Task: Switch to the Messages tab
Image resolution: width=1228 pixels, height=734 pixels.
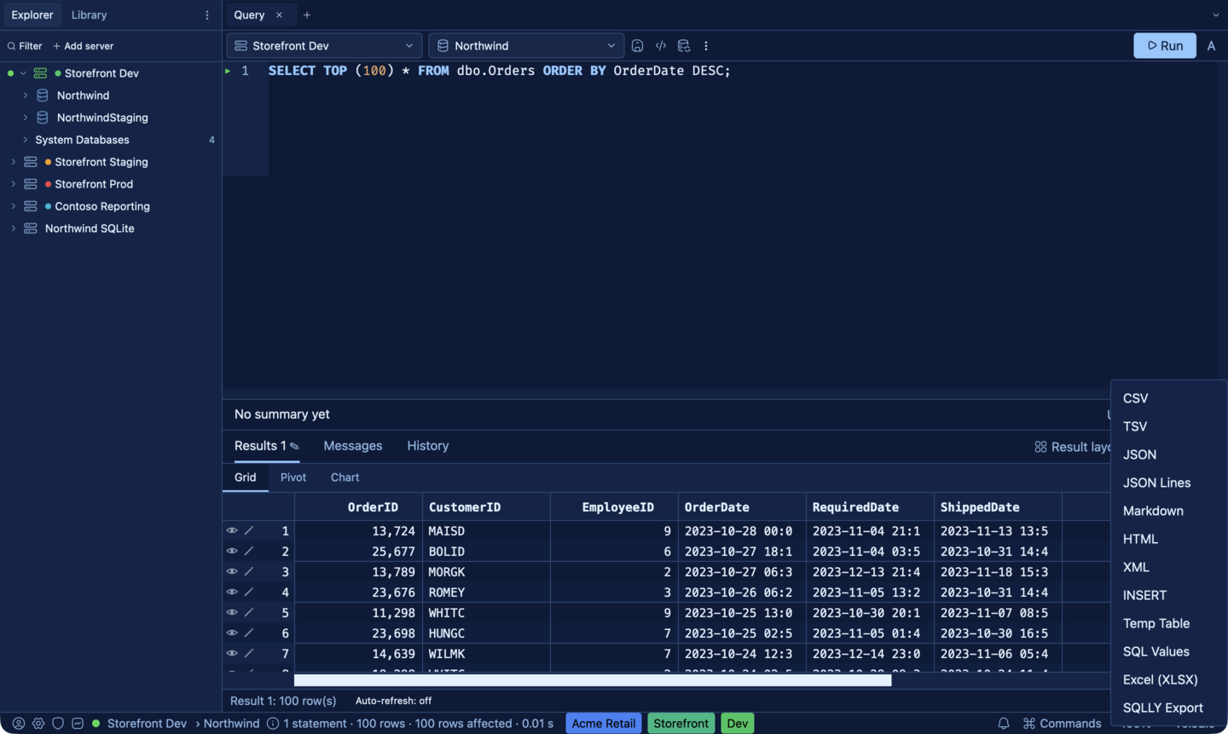Action: pyautogui.click(x=353, y=446)
